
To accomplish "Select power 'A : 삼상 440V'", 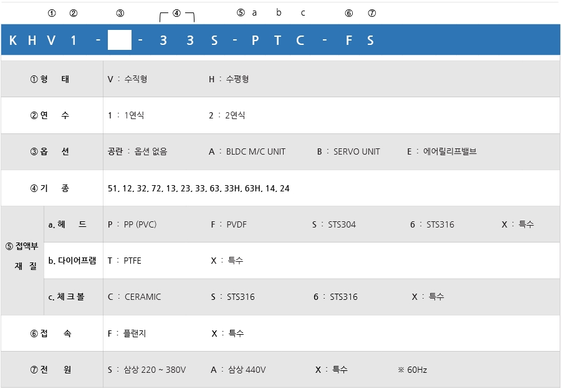I will 238,370.
